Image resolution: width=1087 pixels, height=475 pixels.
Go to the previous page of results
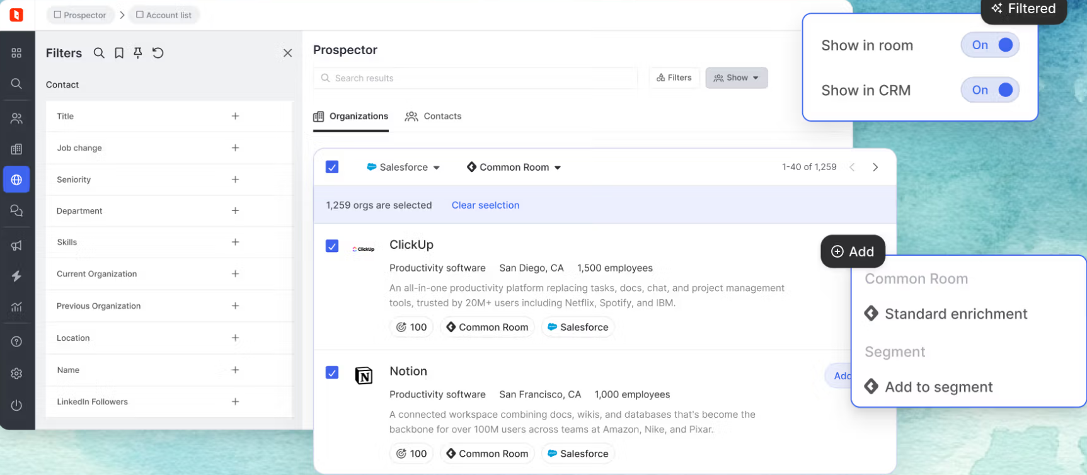[x=852, y=167]
